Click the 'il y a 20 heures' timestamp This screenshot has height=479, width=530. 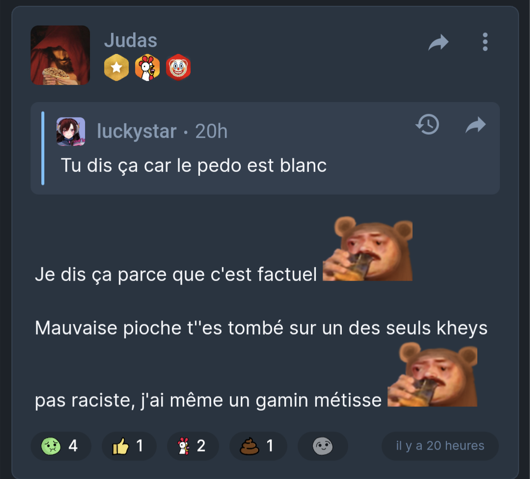[x=440, y=446]
